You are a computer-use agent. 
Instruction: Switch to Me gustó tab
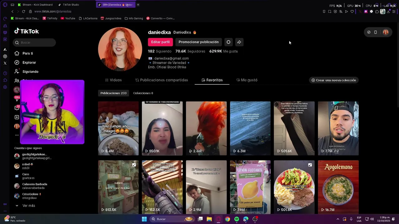point(247,80)
